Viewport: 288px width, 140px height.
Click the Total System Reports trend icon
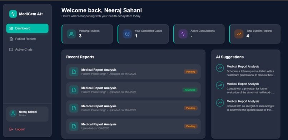[239, 34]
